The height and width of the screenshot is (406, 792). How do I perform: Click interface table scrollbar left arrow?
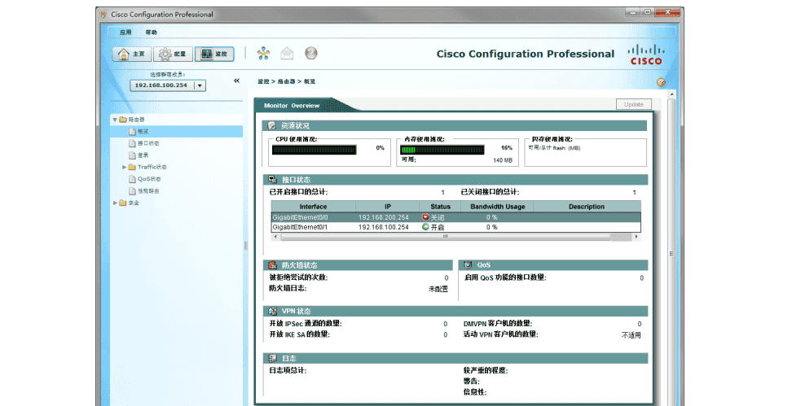click(275, 237)
